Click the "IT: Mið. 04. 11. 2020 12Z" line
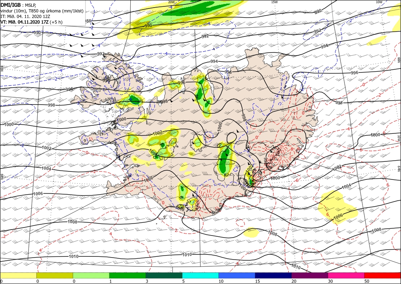The image size is (401, 284). click(x=26, y=16)
